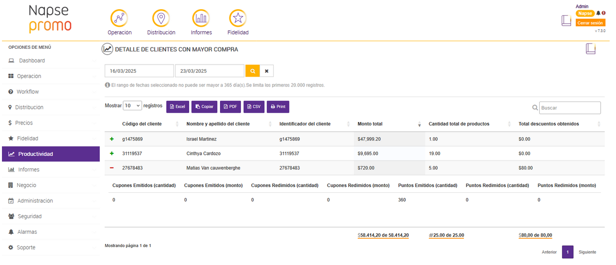Image resolution: width=616 pixels, height=265 pixels.
Task: Clear the date range with X button
Action: [x=266, y=71]
